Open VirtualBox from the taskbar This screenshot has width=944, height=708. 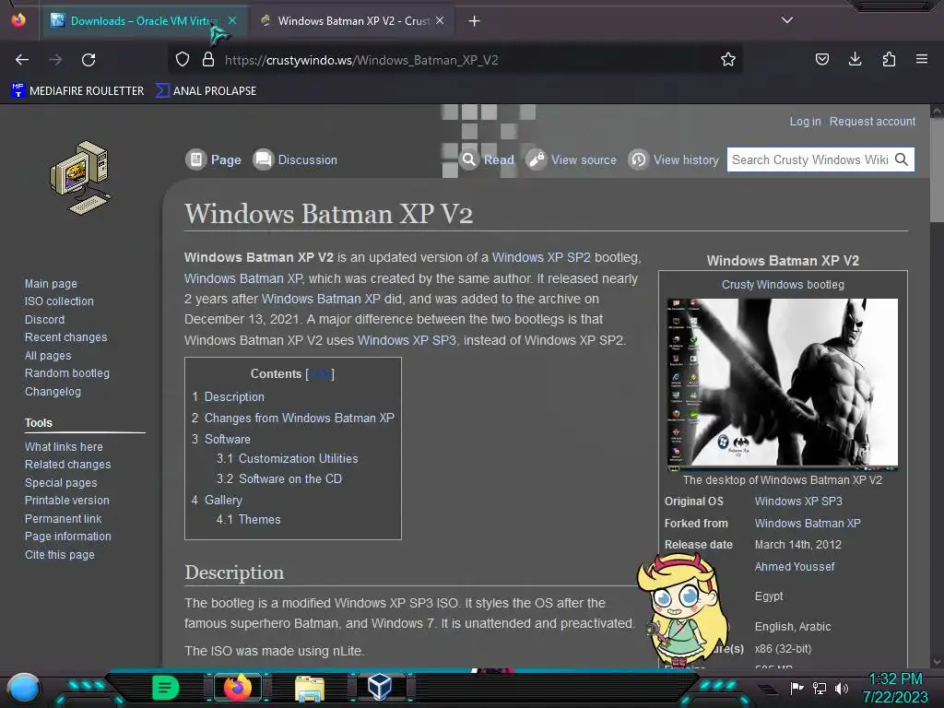click(x=381, y=687)
